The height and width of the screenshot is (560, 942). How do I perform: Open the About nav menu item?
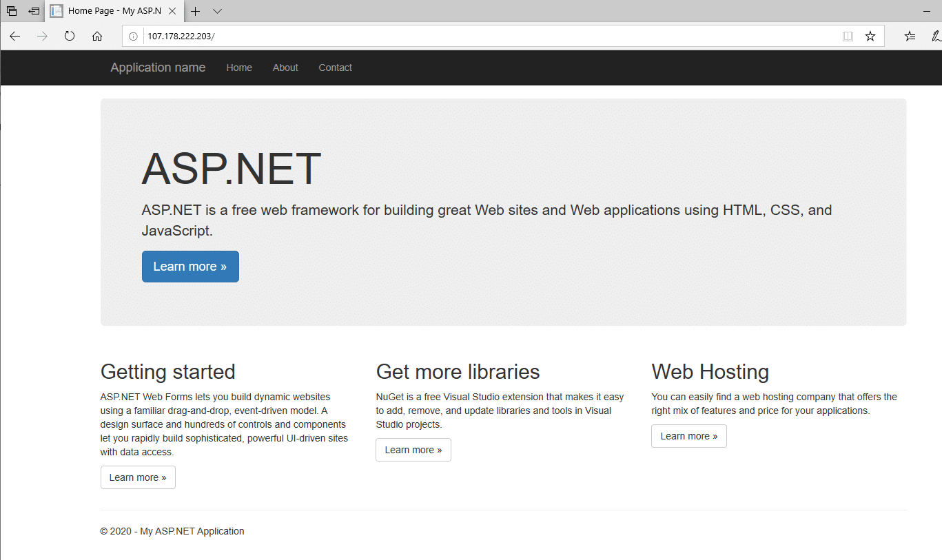(285, 68)
